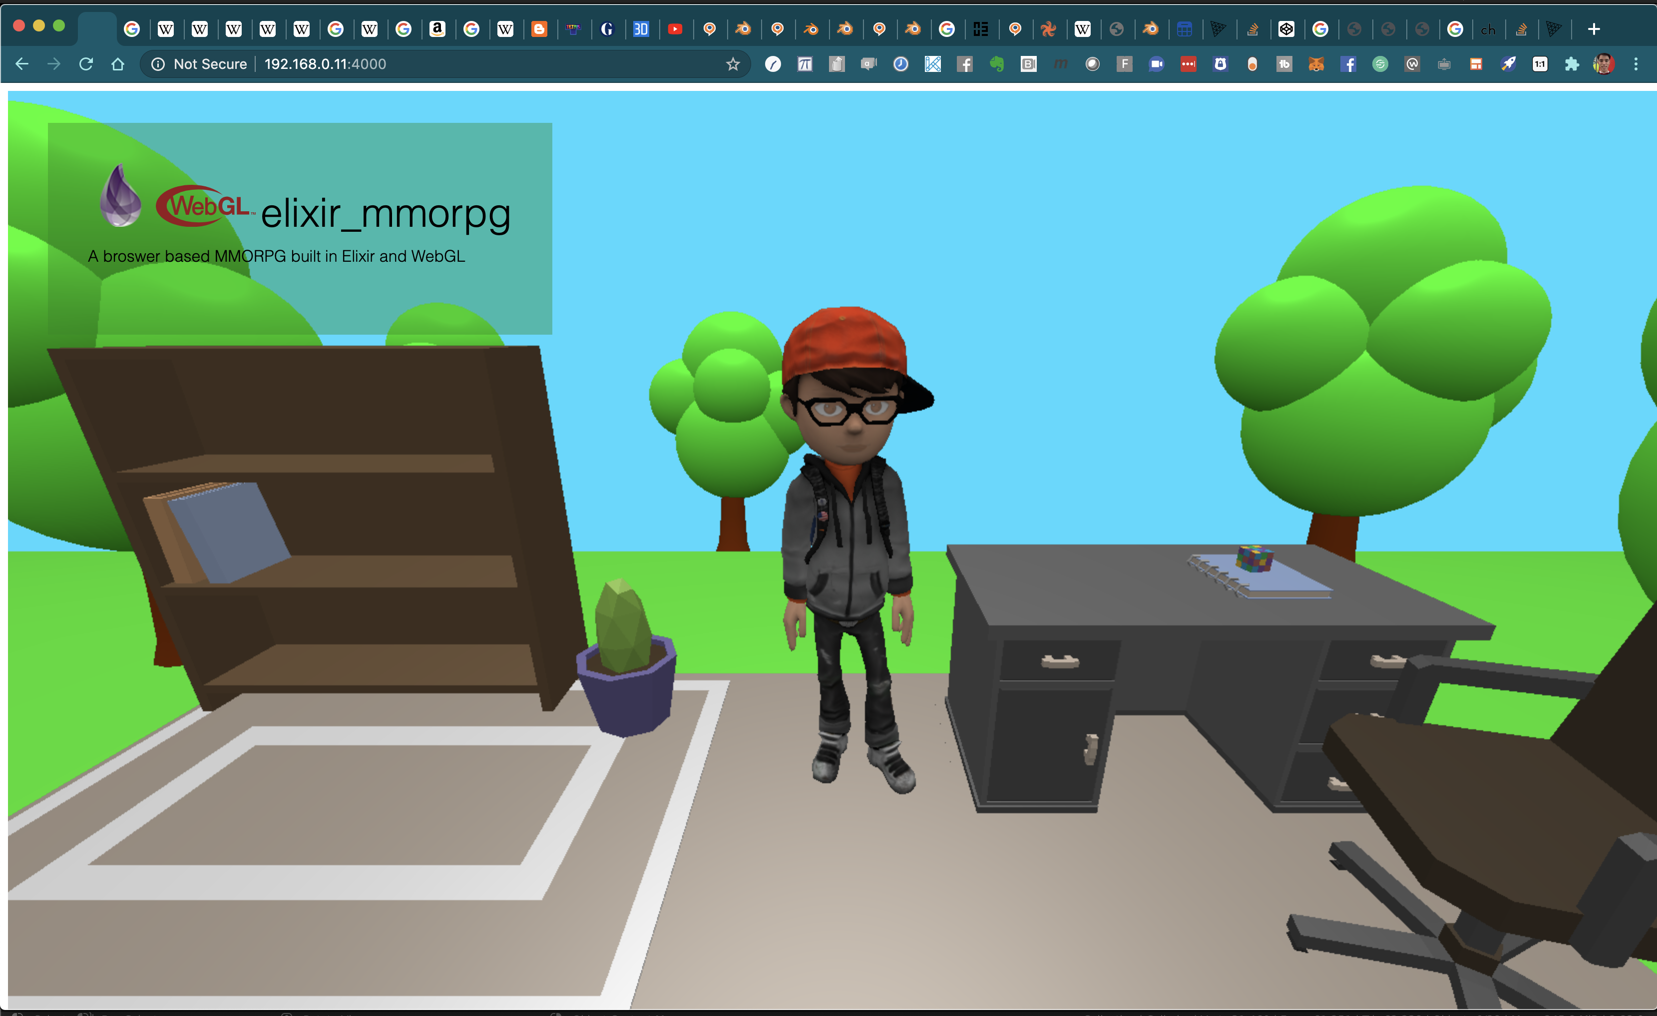Click the elixir_mmorpg title text

pyautogui.click(x=386, y=215)
